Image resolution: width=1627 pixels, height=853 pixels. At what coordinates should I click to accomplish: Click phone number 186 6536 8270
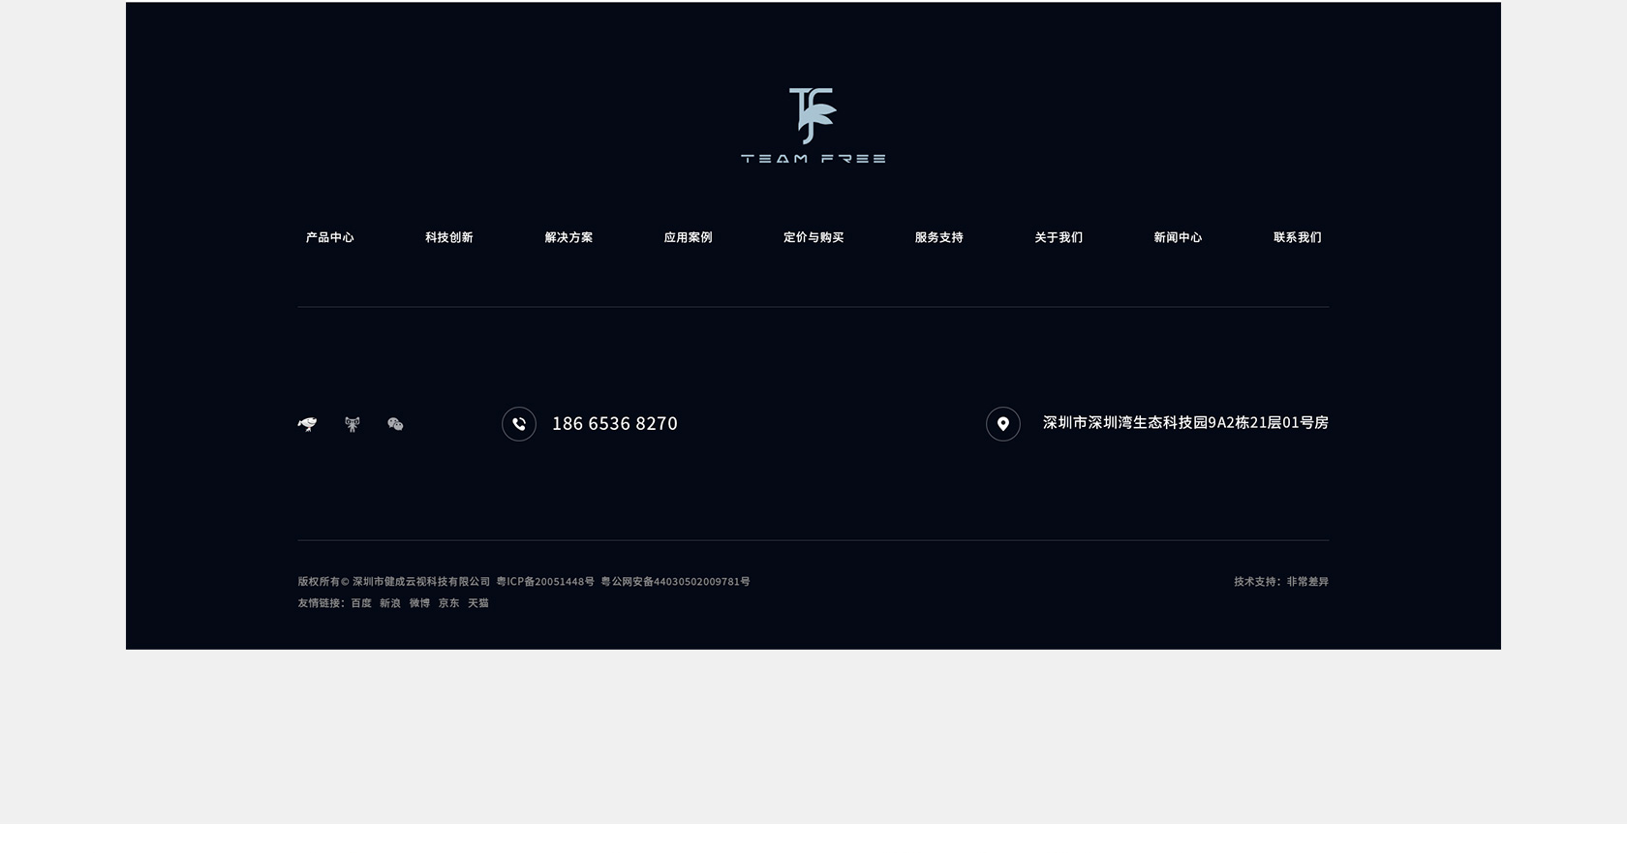pyautogui.click(x=615, y=423)
